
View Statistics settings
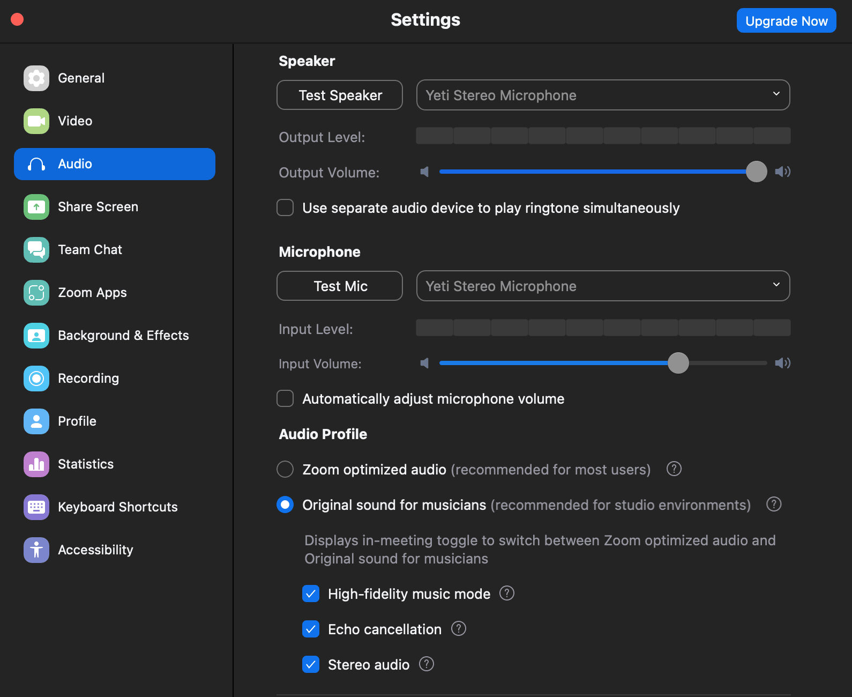[x=115, y=464]
